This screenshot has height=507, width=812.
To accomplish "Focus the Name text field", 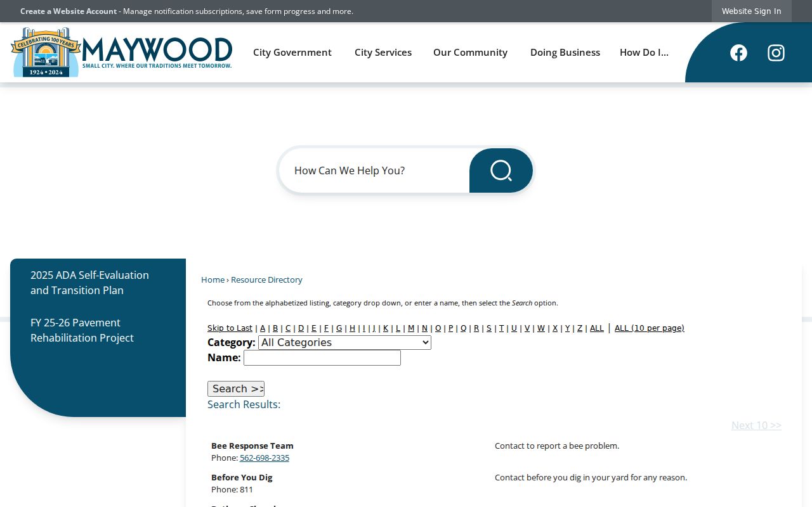I will [322, 358].
